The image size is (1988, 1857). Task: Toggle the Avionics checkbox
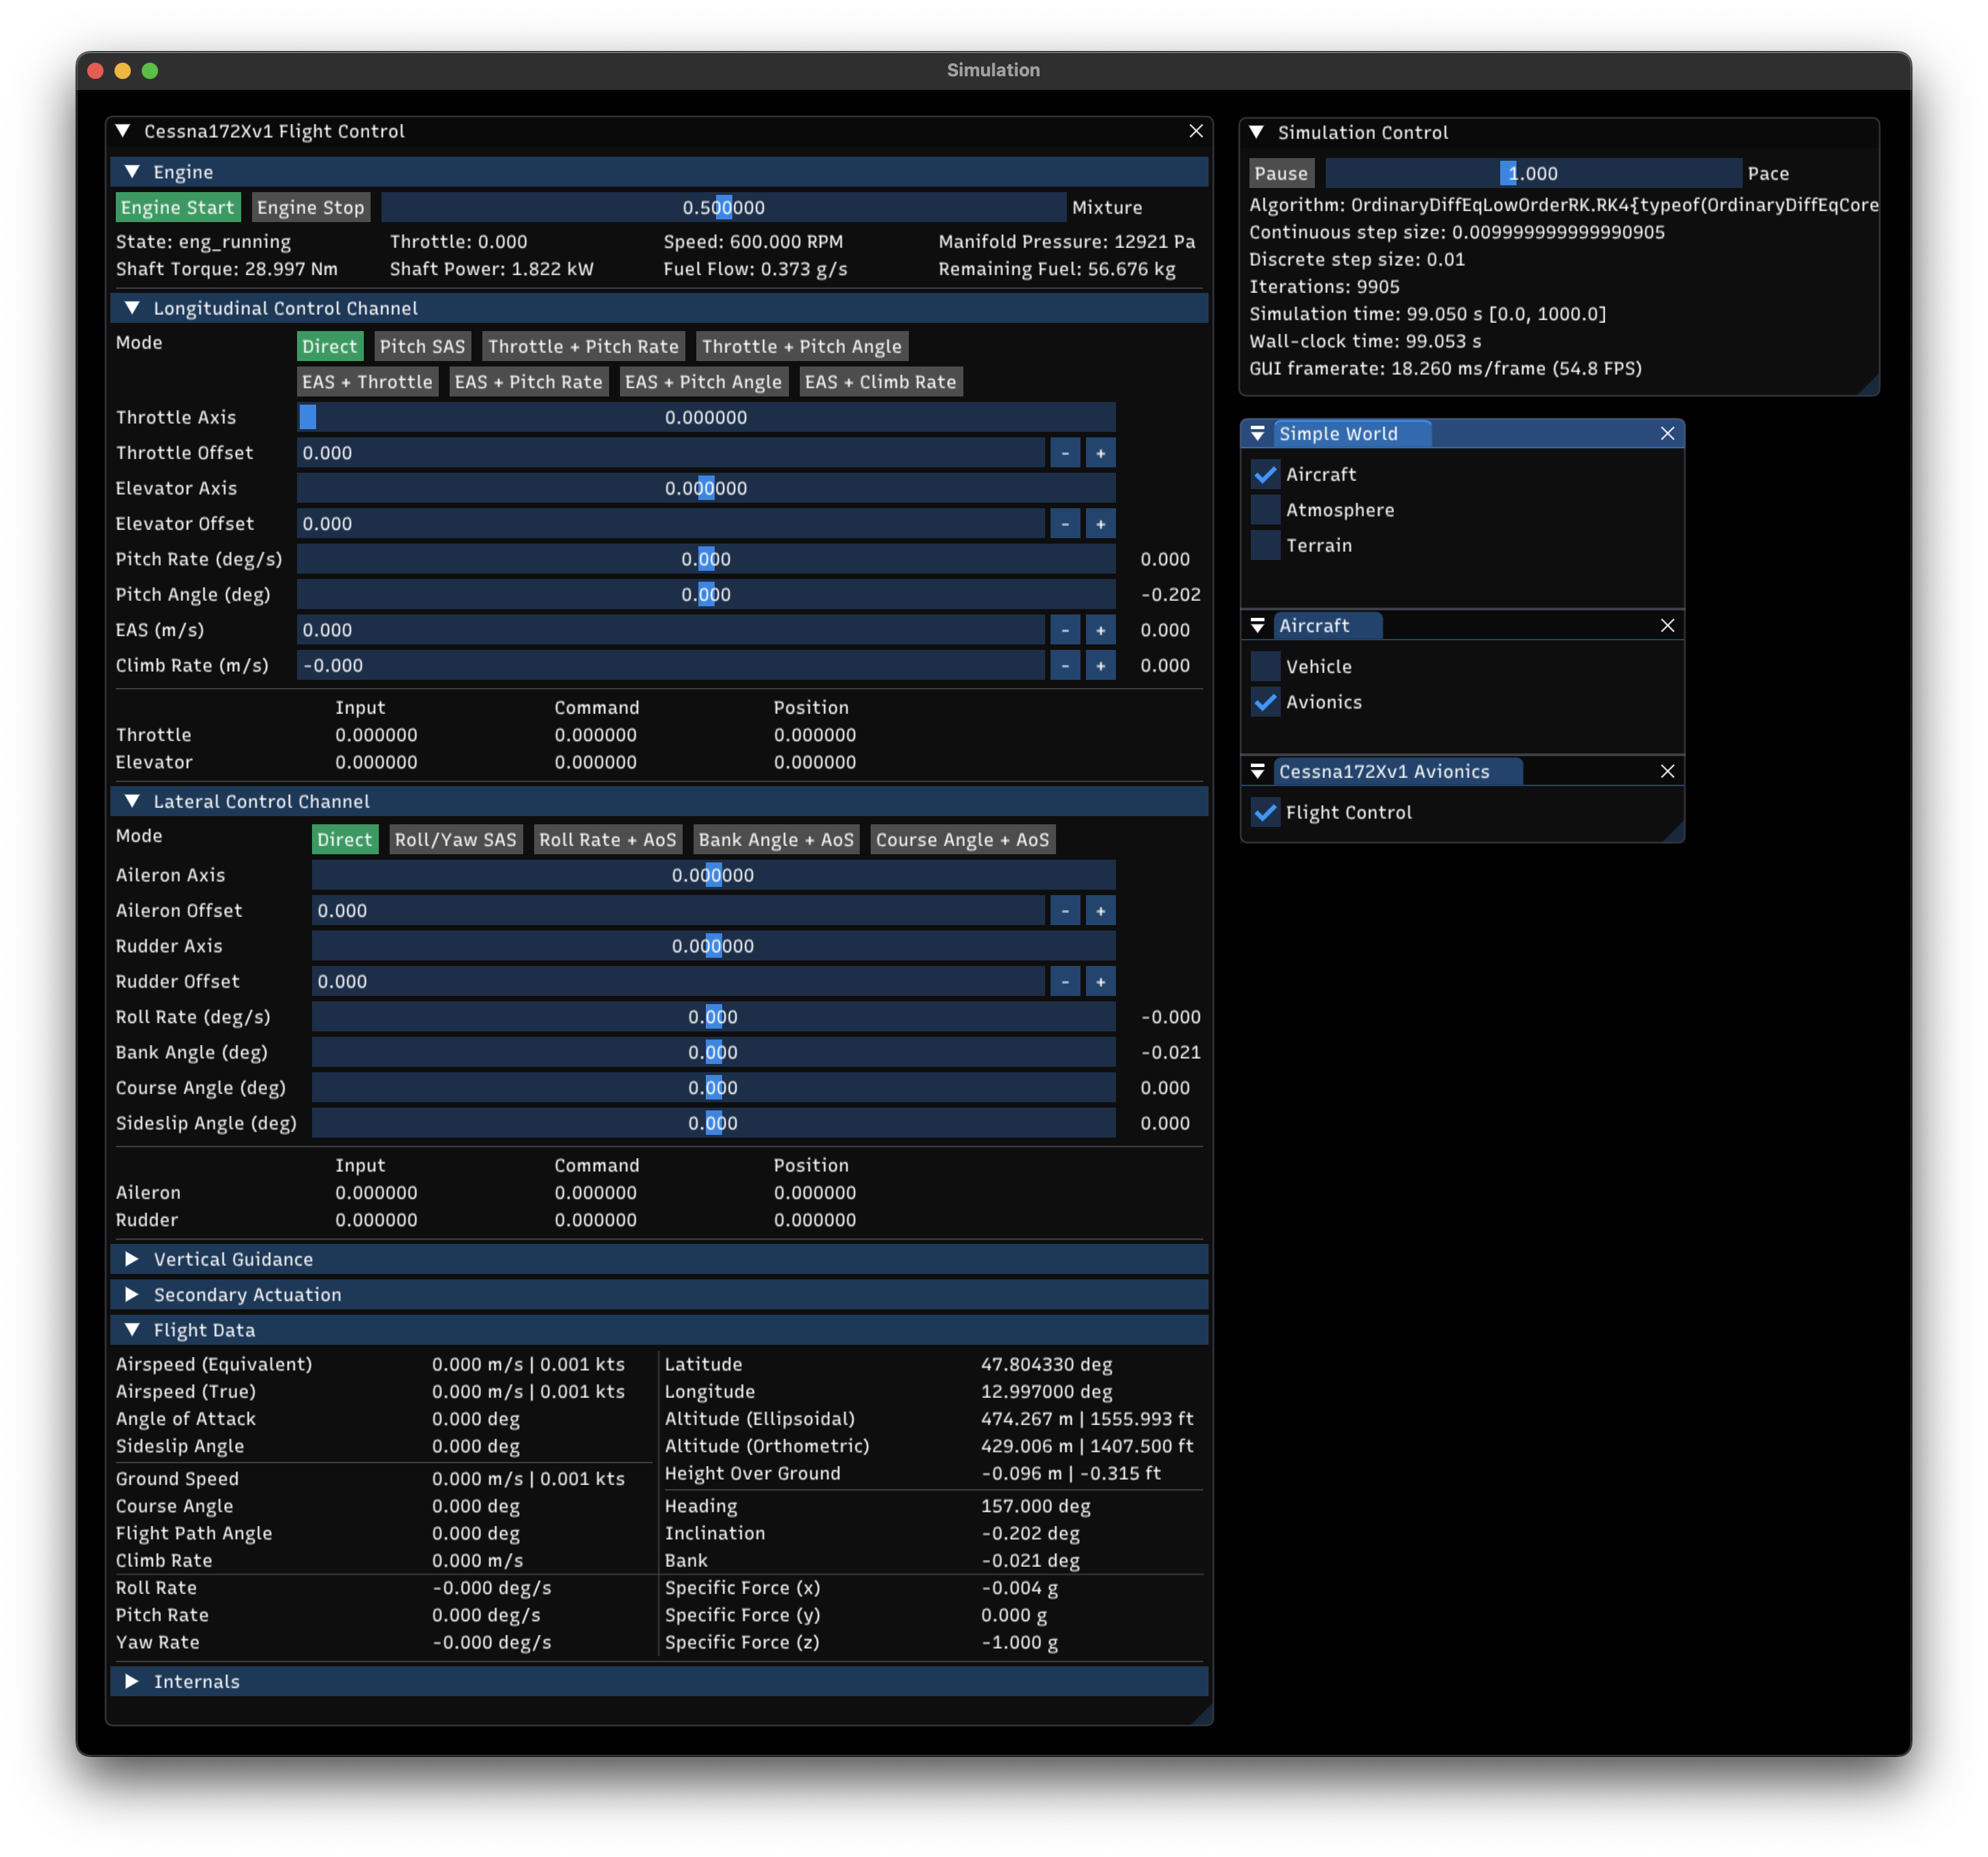pos(1265,702)
